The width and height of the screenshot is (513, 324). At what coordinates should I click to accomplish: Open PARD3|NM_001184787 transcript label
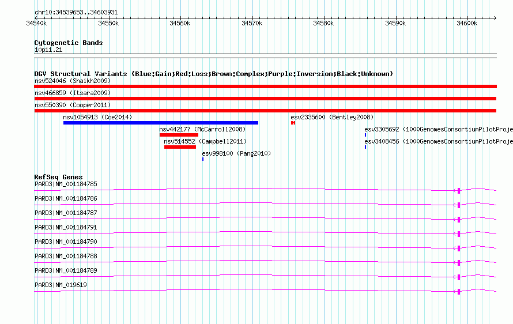pos(66,213)
